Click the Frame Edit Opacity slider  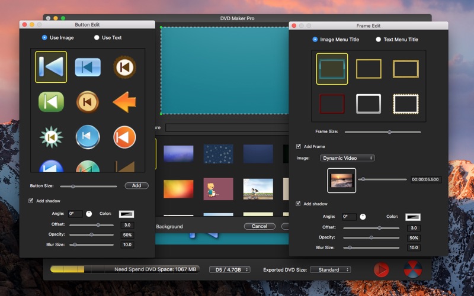click(371, 238)
